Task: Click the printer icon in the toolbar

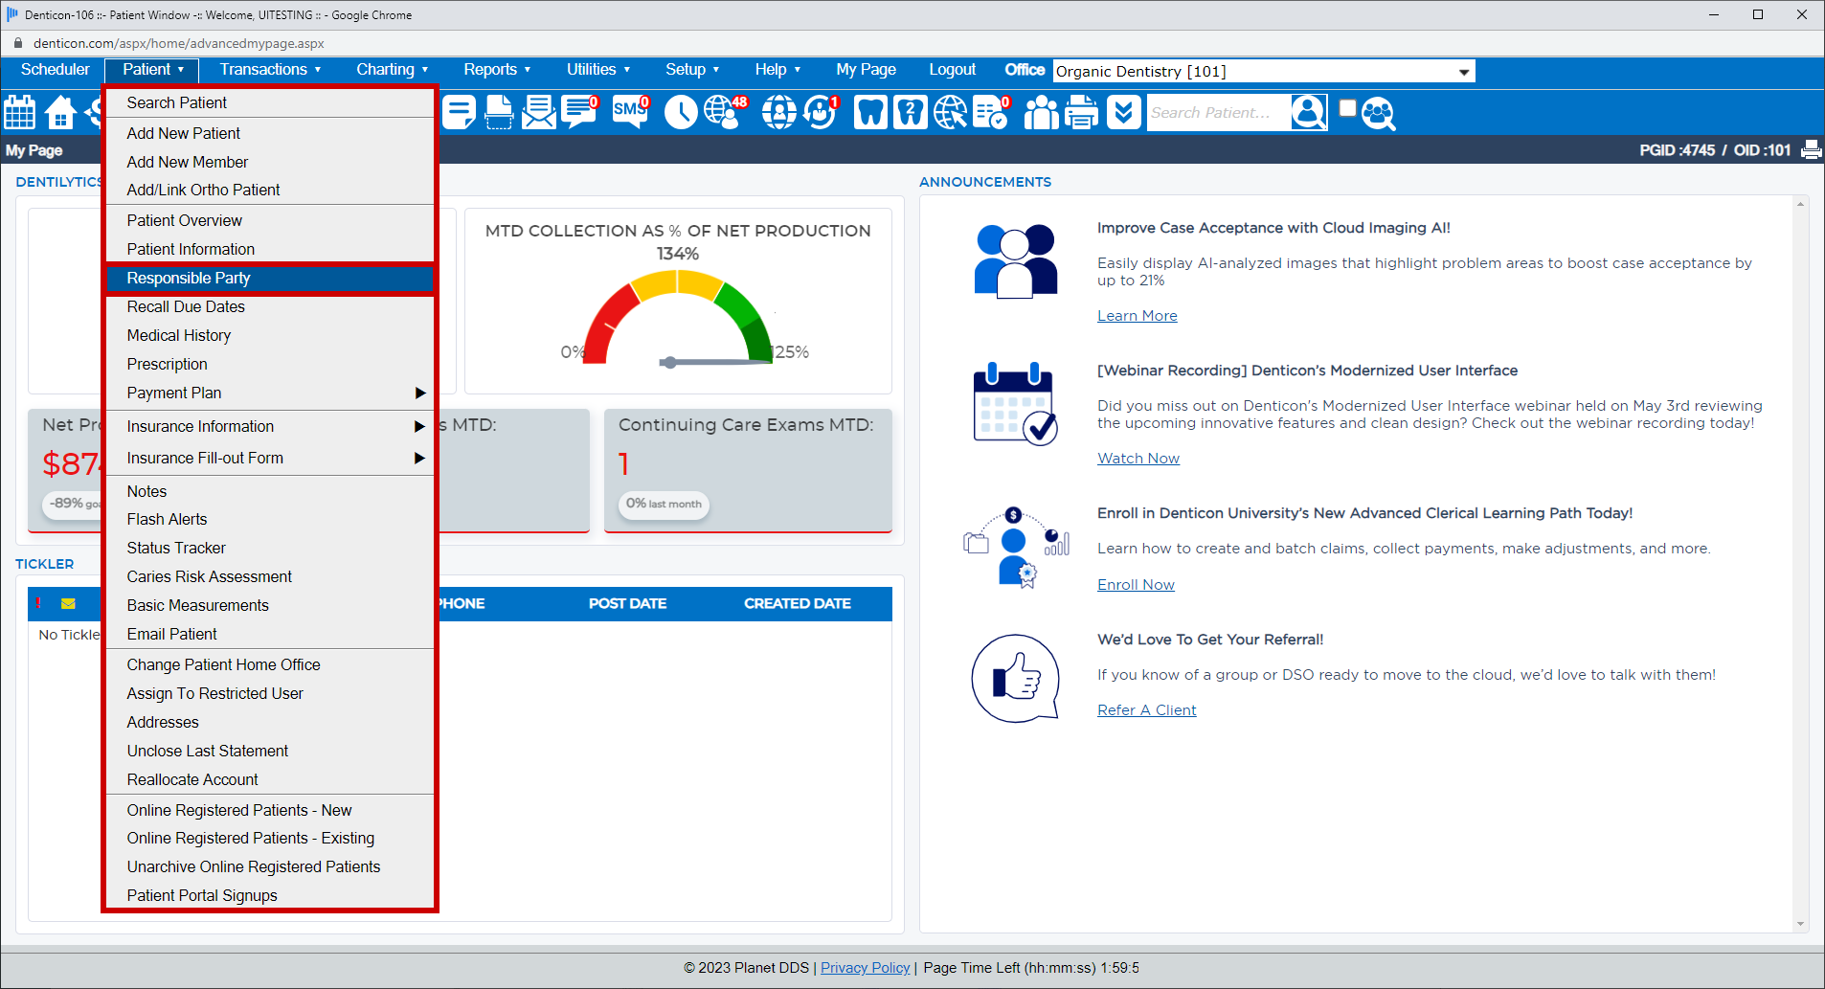Action: click(x=1081, y=112)
